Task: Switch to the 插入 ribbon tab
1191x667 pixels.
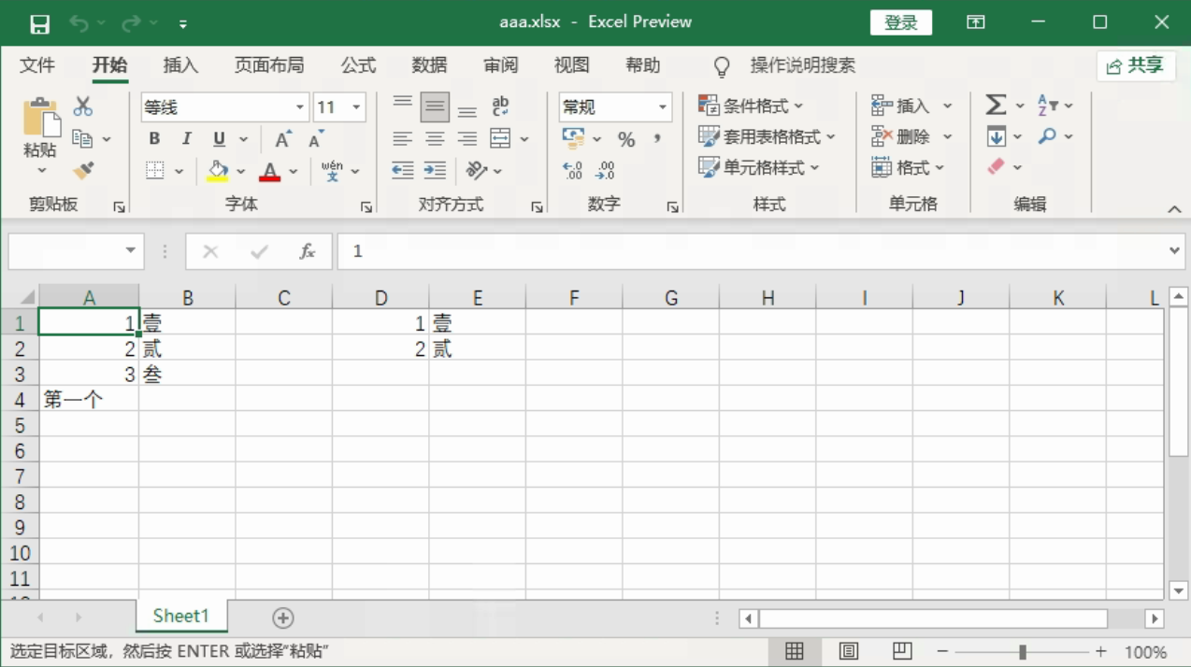Action: (180, 65)
